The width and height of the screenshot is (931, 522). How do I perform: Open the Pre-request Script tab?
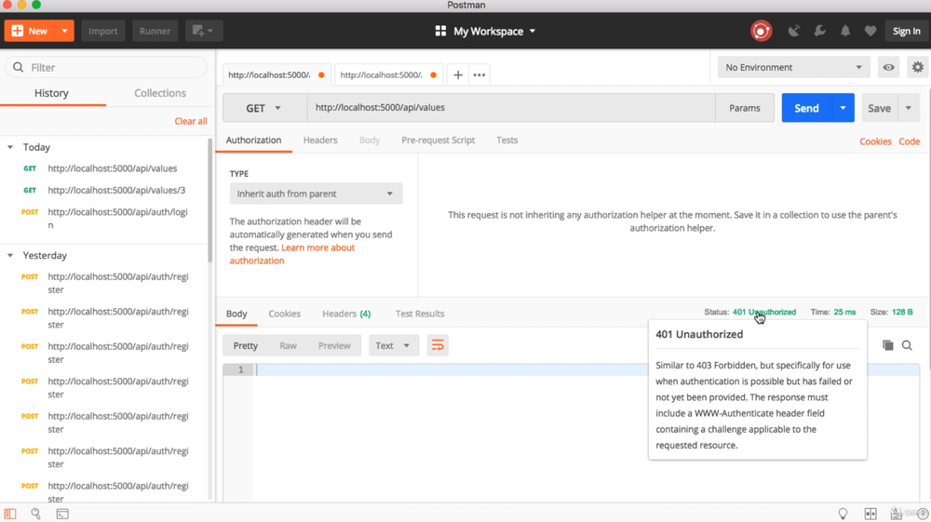438,141
